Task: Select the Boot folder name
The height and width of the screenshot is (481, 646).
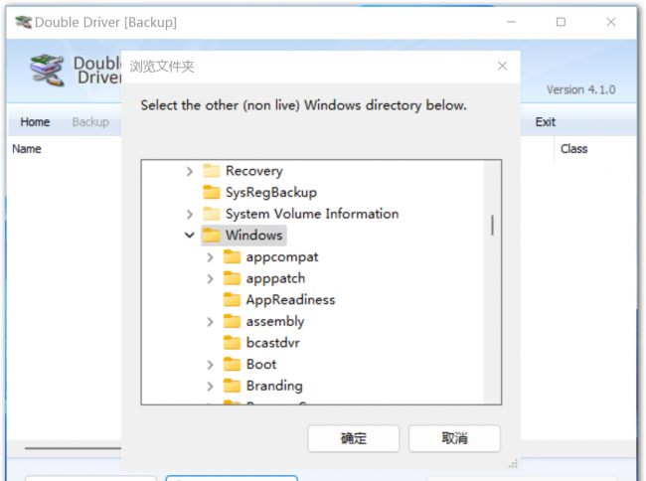Action: (261, 364)
